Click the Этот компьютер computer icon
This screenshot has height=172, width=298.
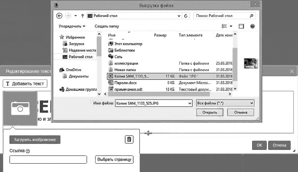pos(110,44)
